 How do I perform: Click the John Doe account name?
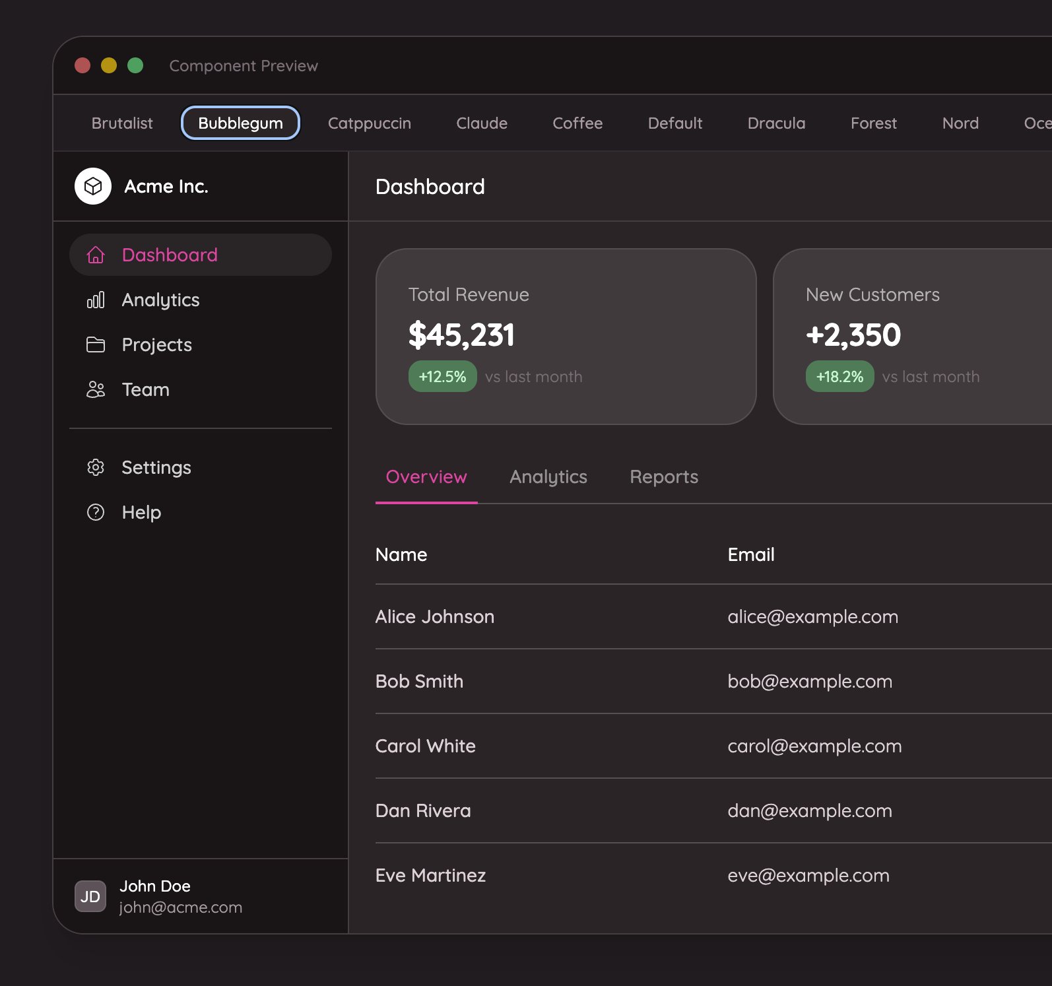click(155, 886)
